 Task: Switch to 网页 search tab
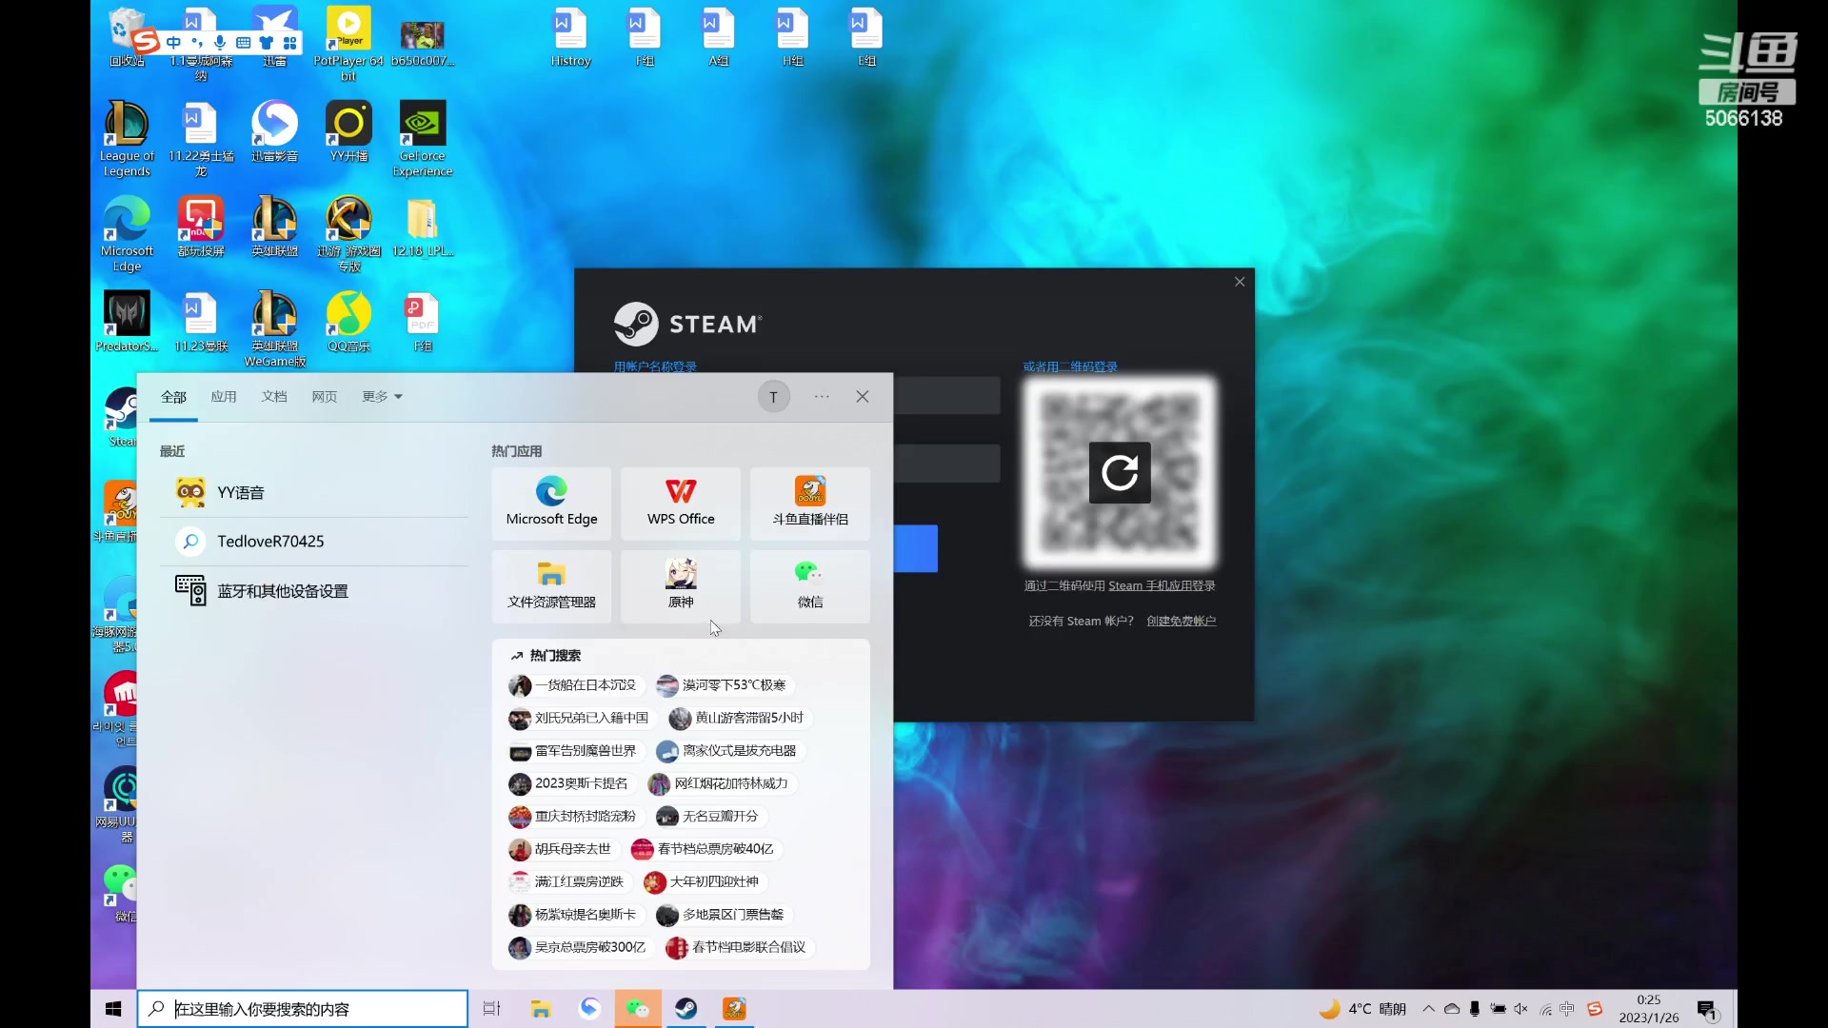point(325,397)
